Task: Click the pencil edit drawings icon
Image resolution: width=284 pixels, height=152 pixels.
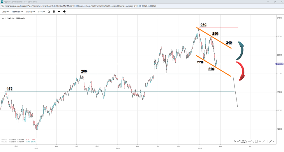Action: [x=270, y=142]
